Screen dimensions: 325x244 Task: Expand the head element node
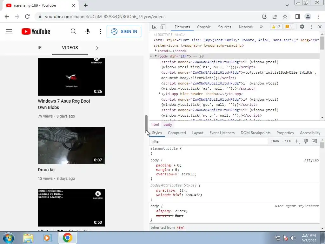156,51
